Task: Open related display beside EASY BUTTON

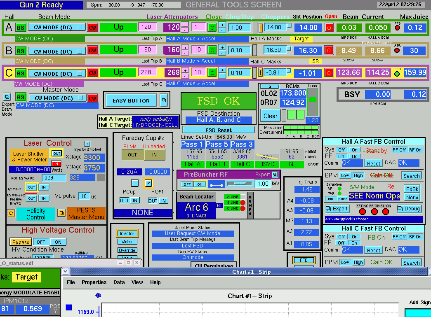Action: pos(164,100)
